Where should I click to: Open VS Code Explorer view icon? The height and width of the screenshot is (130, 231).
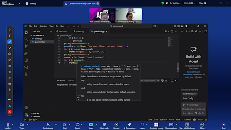26,32
